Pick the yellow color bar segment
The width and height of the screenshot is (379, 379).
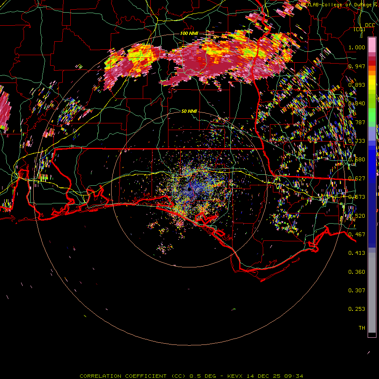point(372,83)
